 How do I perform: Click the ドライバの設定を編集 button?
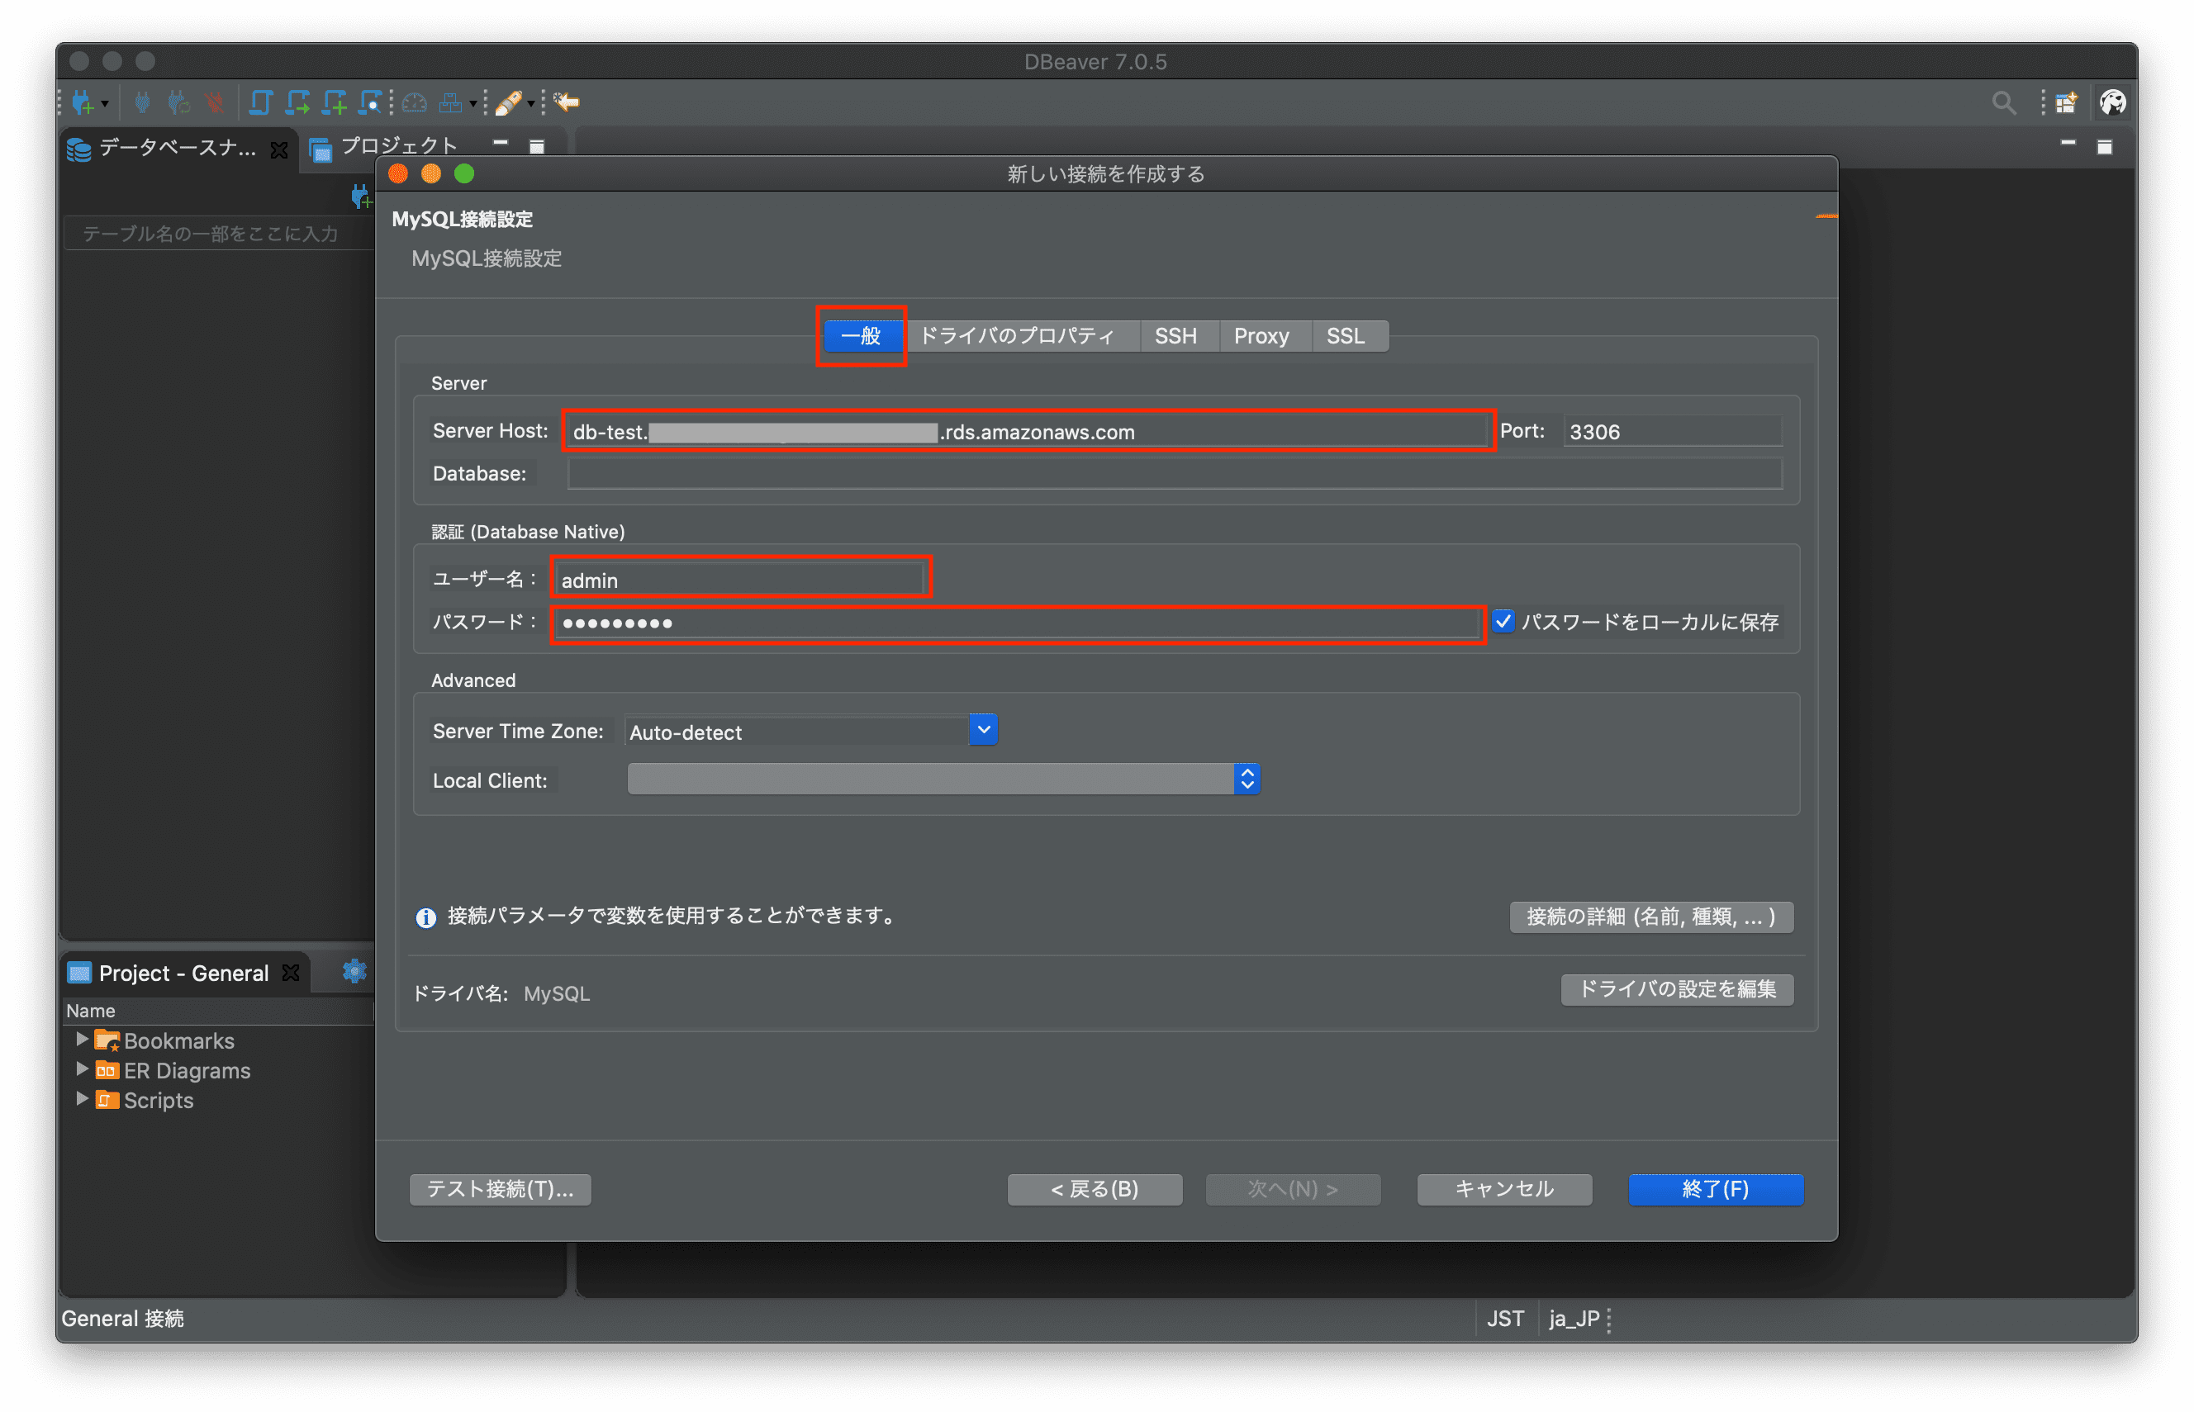(1676, 989)
